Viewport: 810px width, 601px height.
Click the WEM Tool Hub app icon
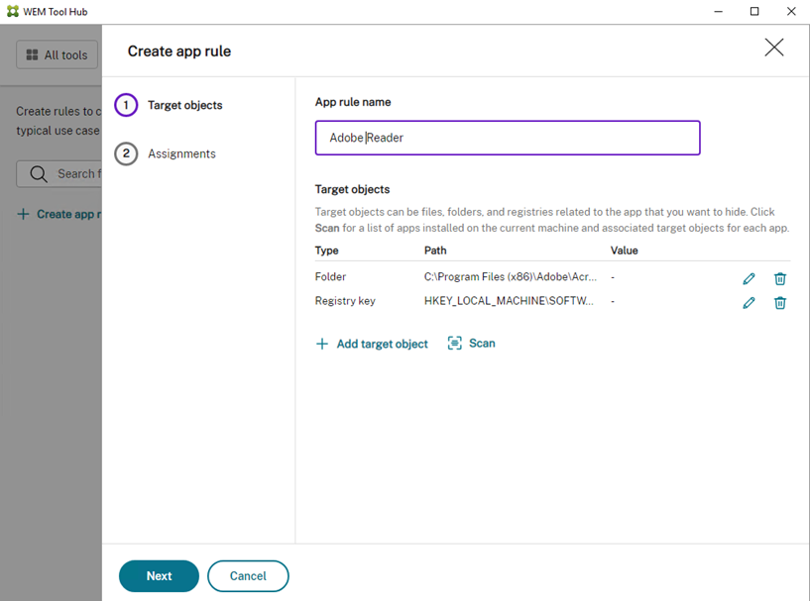12,11
